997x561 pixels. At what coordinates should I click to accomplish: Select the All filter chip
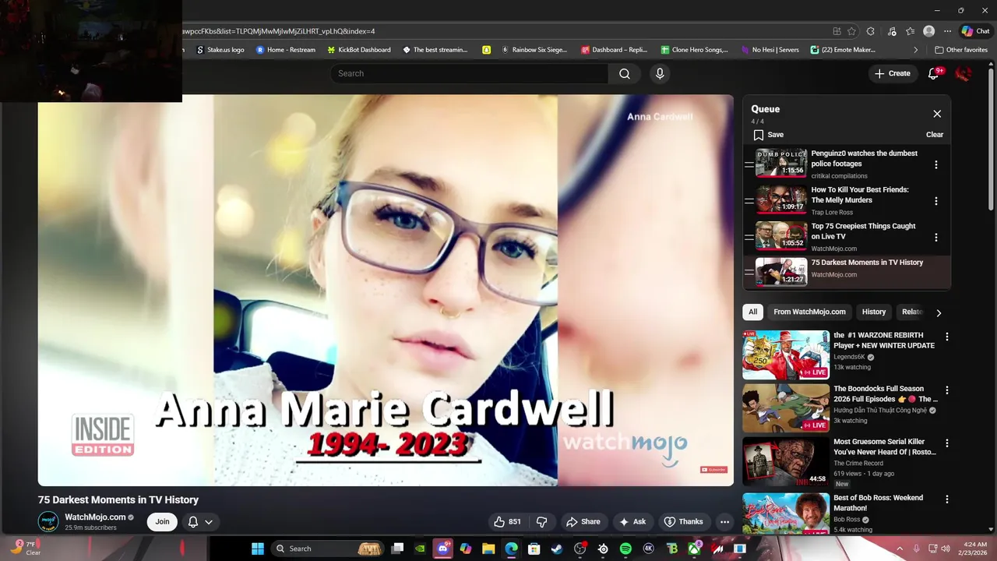click(x=752, y=312)
